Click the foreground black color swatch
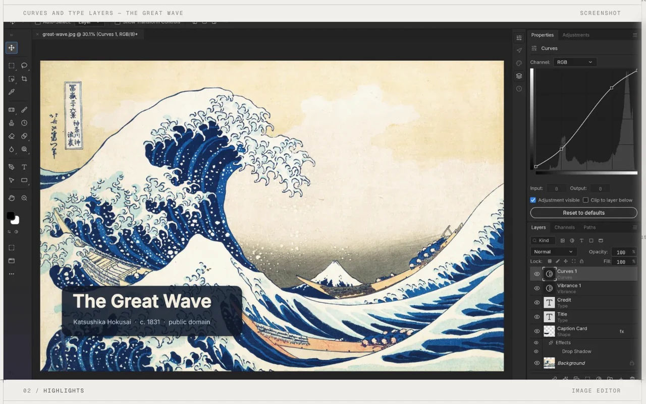 pyautogui.click(x=10, y=216)
